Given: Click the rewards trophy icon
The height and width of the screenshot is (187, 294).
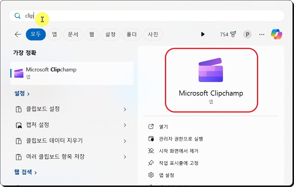Looking at the screenshot, I should 233,34.
